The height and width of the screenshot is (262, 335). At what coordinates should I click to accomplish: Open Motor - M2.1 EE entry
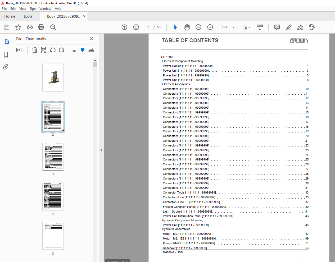click(x=235, y=238)
